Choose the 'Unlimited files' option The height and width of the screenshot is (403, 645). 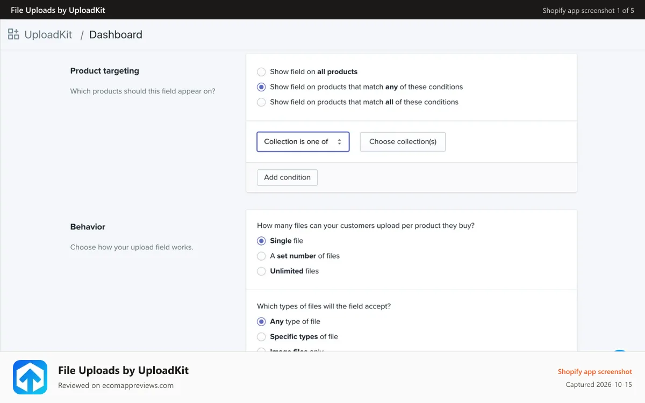pyautogui.click(x=261, y=271)
